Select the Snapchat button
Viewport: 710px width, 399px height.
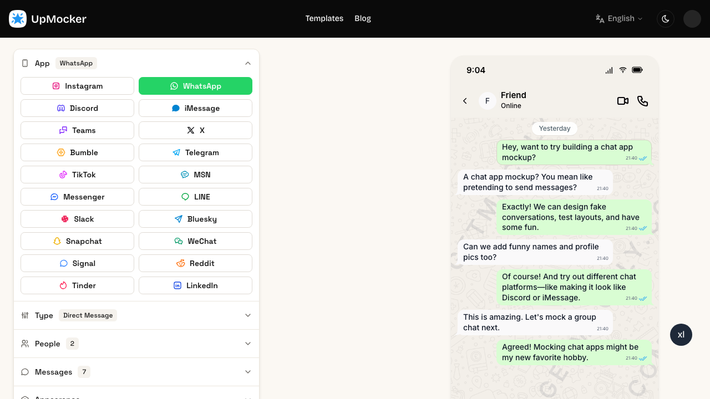(x=77, y=241)
